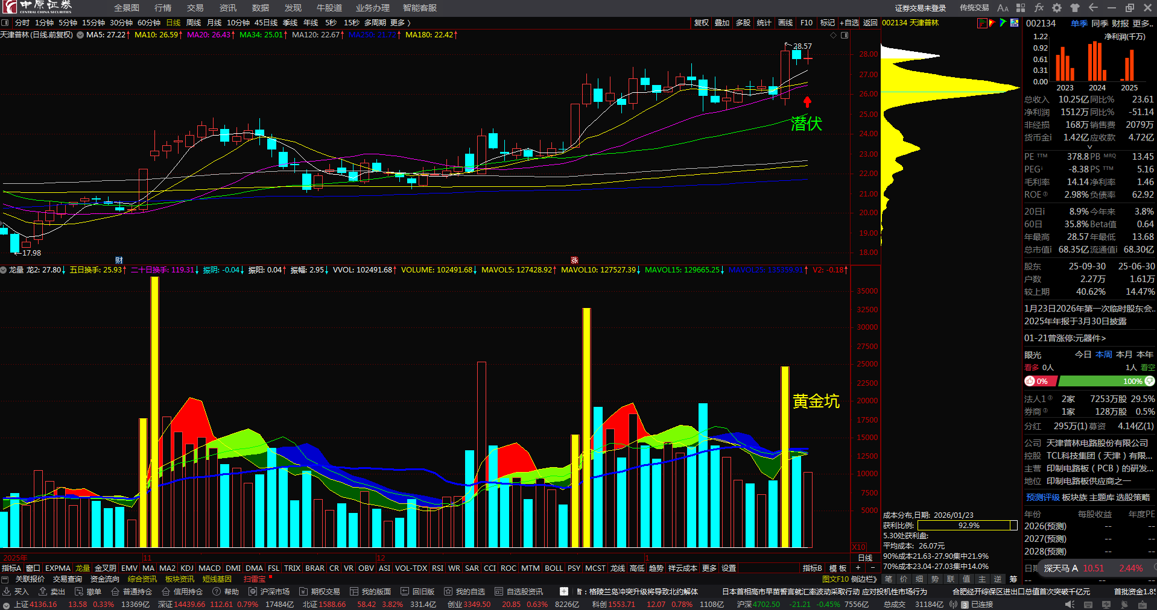This screenshot has height=610, width=1157.
Task: Click the font size AA icon
Action: [x=1003, y=8]
